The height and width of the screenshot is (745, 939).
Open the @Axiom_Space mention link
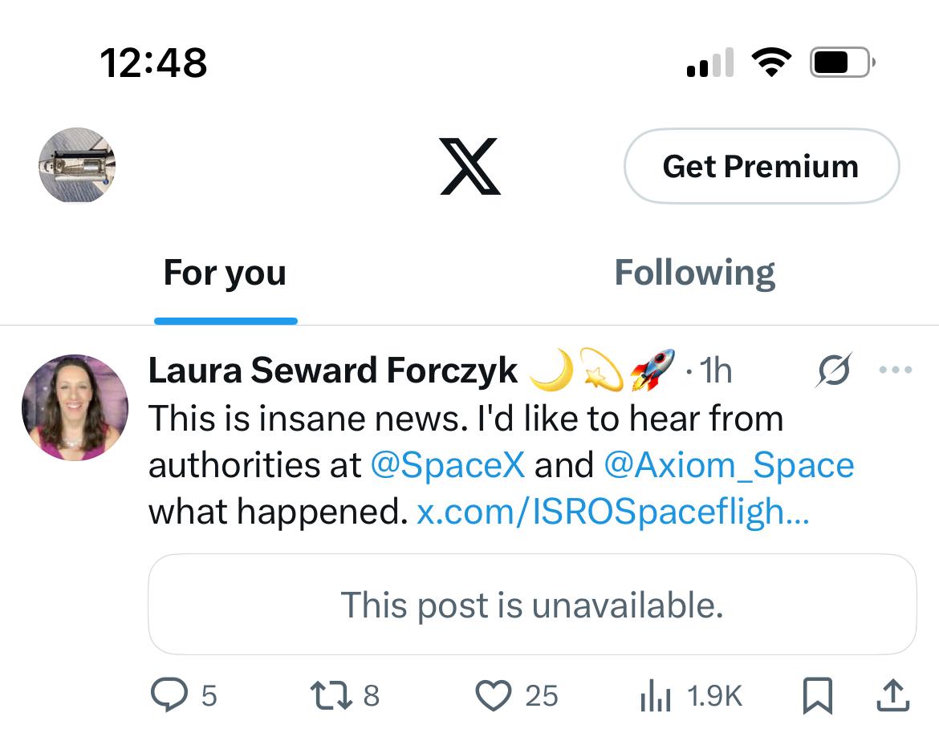click(728, 465)
